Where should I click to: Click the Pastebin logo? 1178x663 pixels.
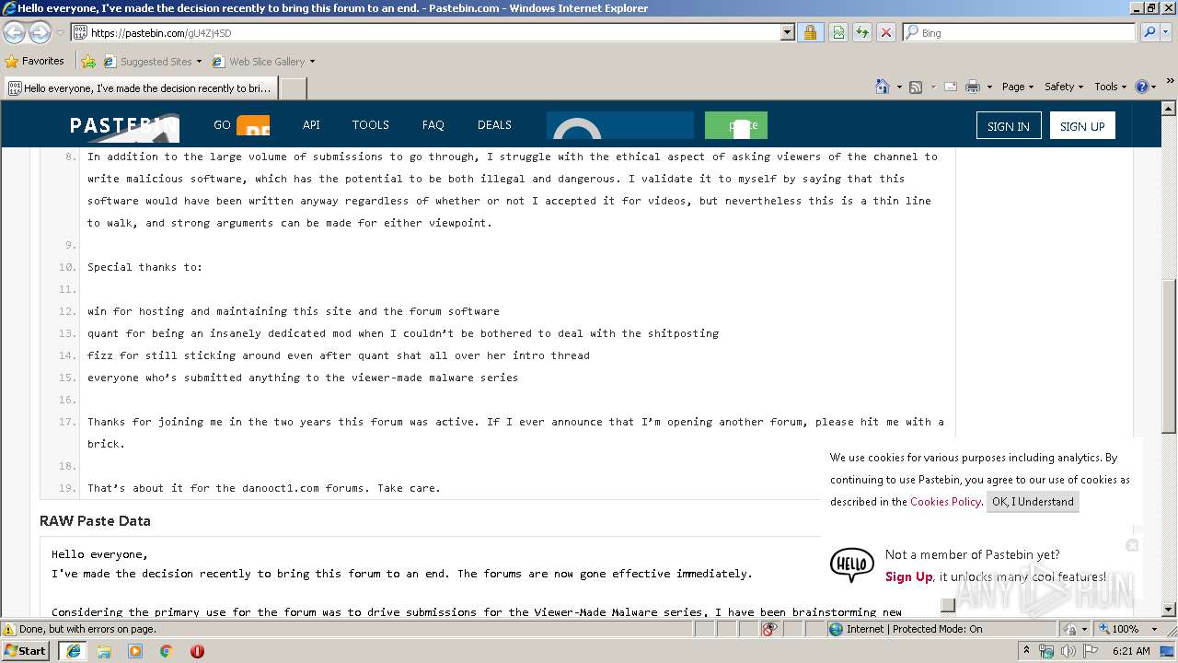[124, 126]
